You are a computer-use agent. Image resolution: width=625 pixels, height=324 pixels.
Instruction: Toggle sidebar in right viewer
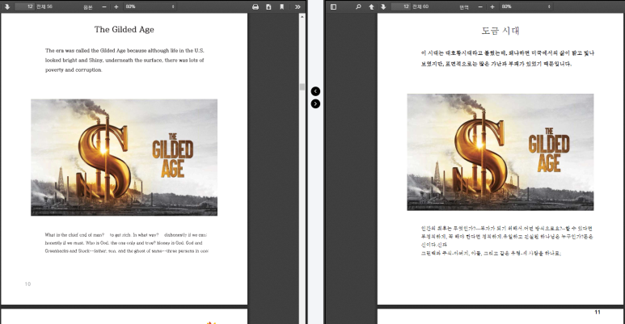334,6
